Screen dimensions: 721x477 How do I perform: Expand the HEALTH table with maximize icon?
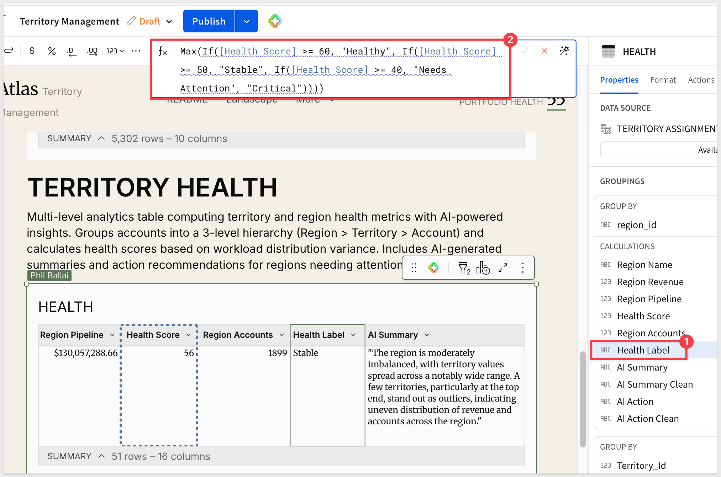point(503,268)
